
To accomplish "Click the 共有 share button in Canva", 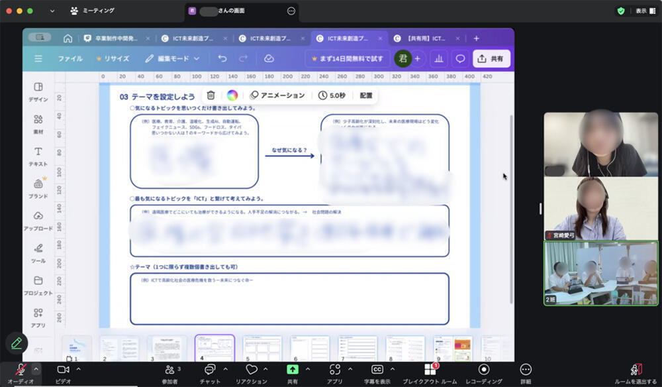I will pyautogui.click(x=491, y=58).
